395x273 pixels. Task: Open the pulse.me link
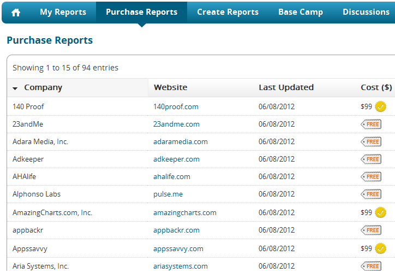point(168,194)
